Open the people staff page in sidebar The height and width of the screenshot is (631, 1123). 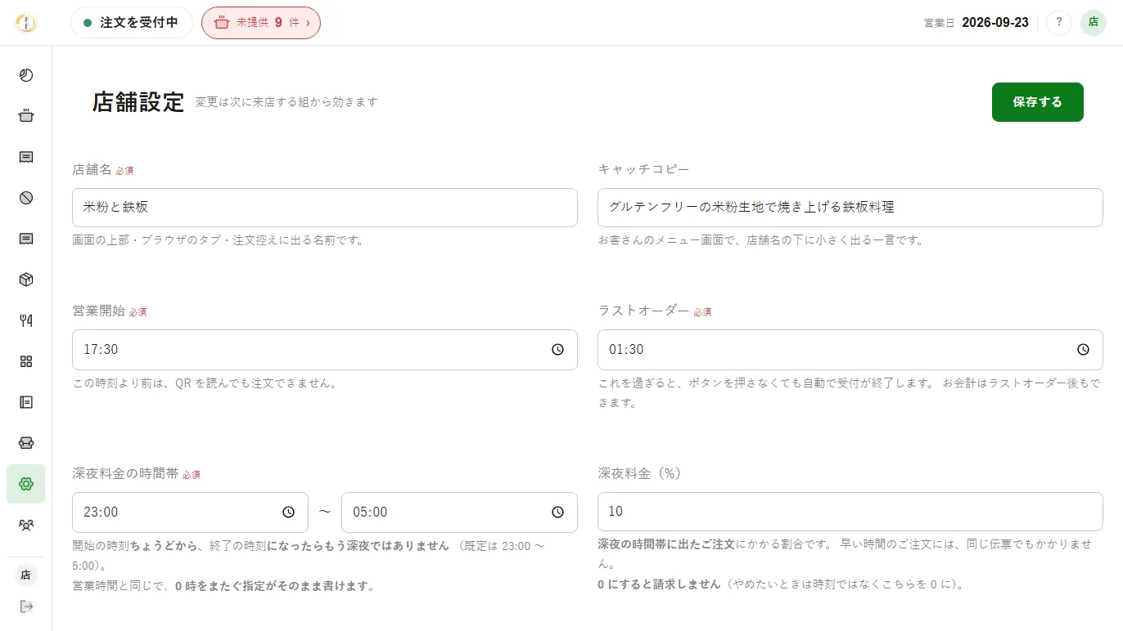[x=26, y=525]
